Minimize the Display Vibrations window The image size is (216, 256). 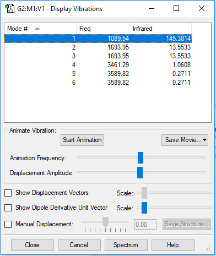coord(152,8)
